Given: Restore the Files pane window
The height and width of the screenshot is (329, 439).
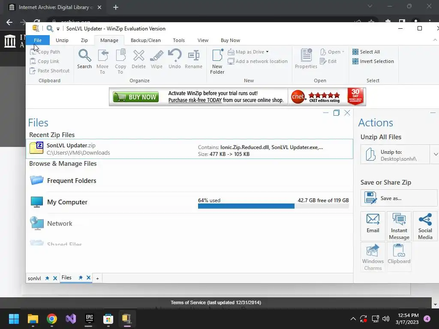Looking at the screenshot, I should [336, 113].
